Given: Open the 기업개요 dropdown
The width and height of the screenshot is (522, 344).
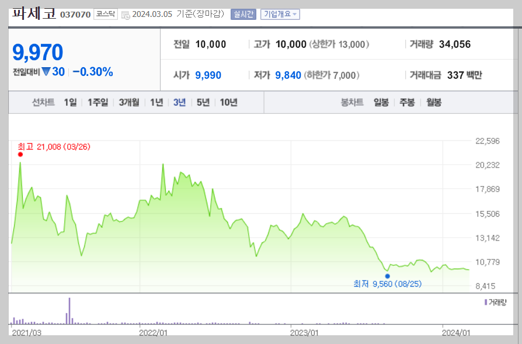Looking at the screenshot, I should pos(280,15).
